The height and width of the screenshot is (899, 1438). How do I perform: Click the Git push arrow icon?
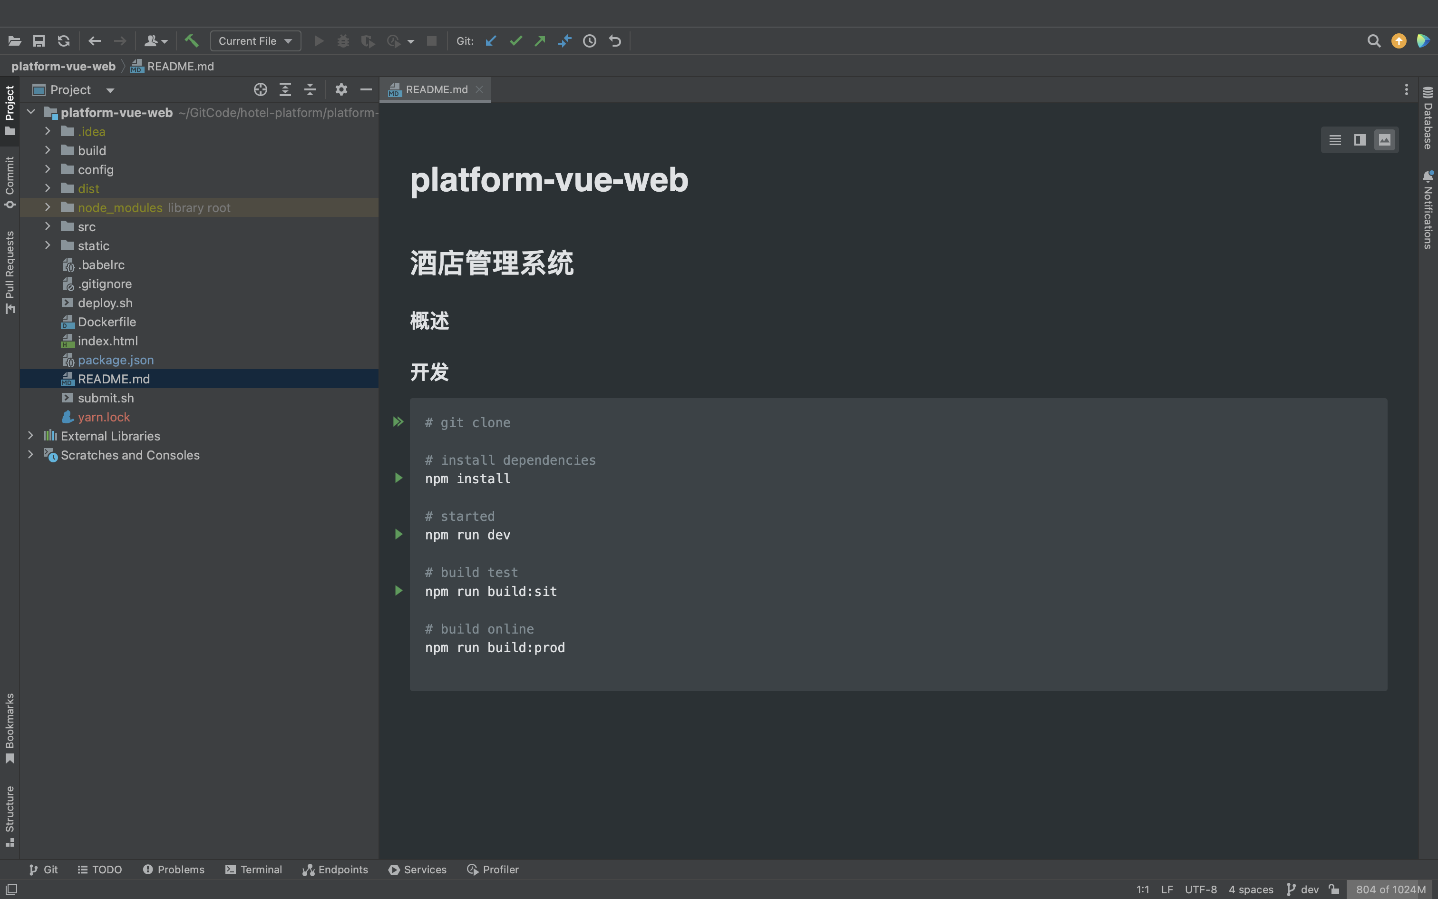point(540,41)
